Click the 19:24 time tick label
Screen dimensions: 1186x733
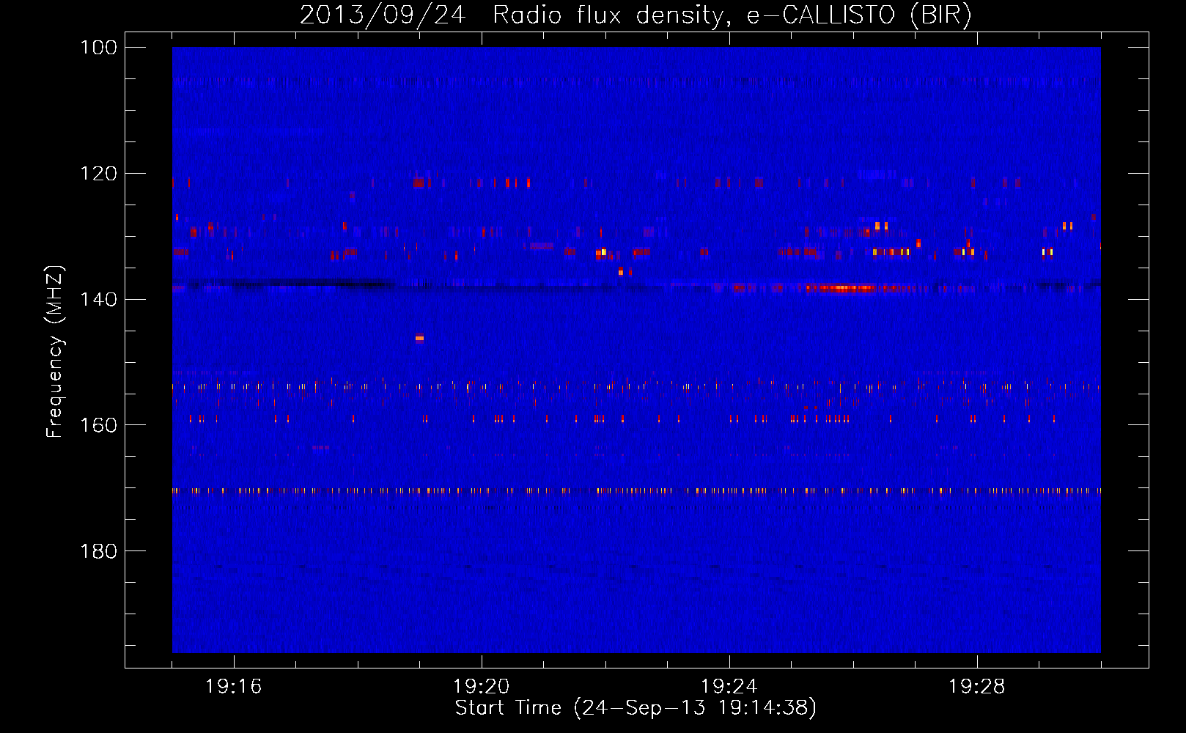pyautogui.click(x=729, y=687)
